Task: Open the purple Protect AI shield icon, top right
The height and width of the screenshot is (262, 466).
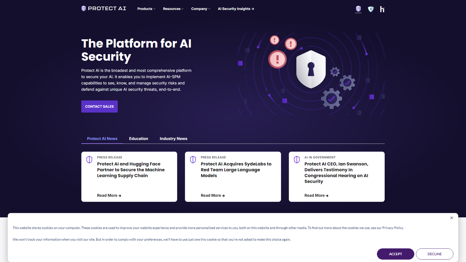Action: (358, 9)
